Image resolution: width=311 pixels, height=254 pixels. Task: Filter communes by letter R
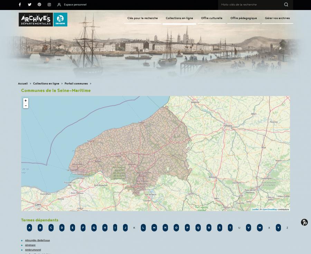tap(209, 228)
